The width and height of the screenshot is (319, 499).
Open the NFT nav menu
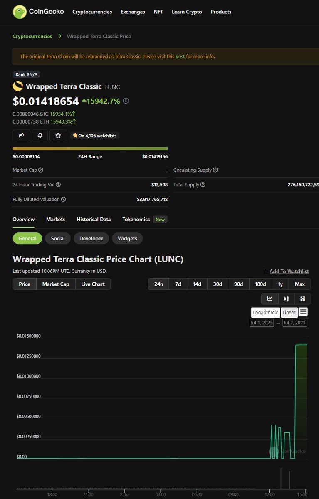tap(158, 12)
